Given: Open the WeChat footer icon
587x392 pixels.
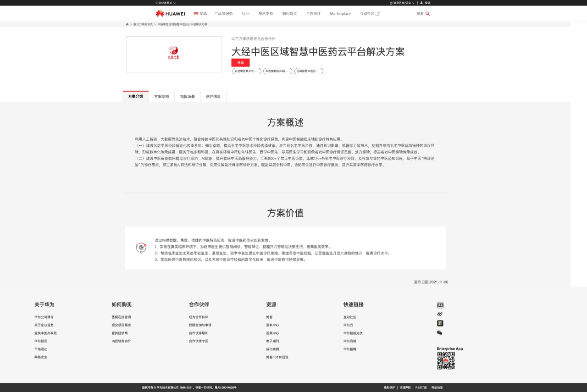Looking at the screenshot, I should coord(440,333).
